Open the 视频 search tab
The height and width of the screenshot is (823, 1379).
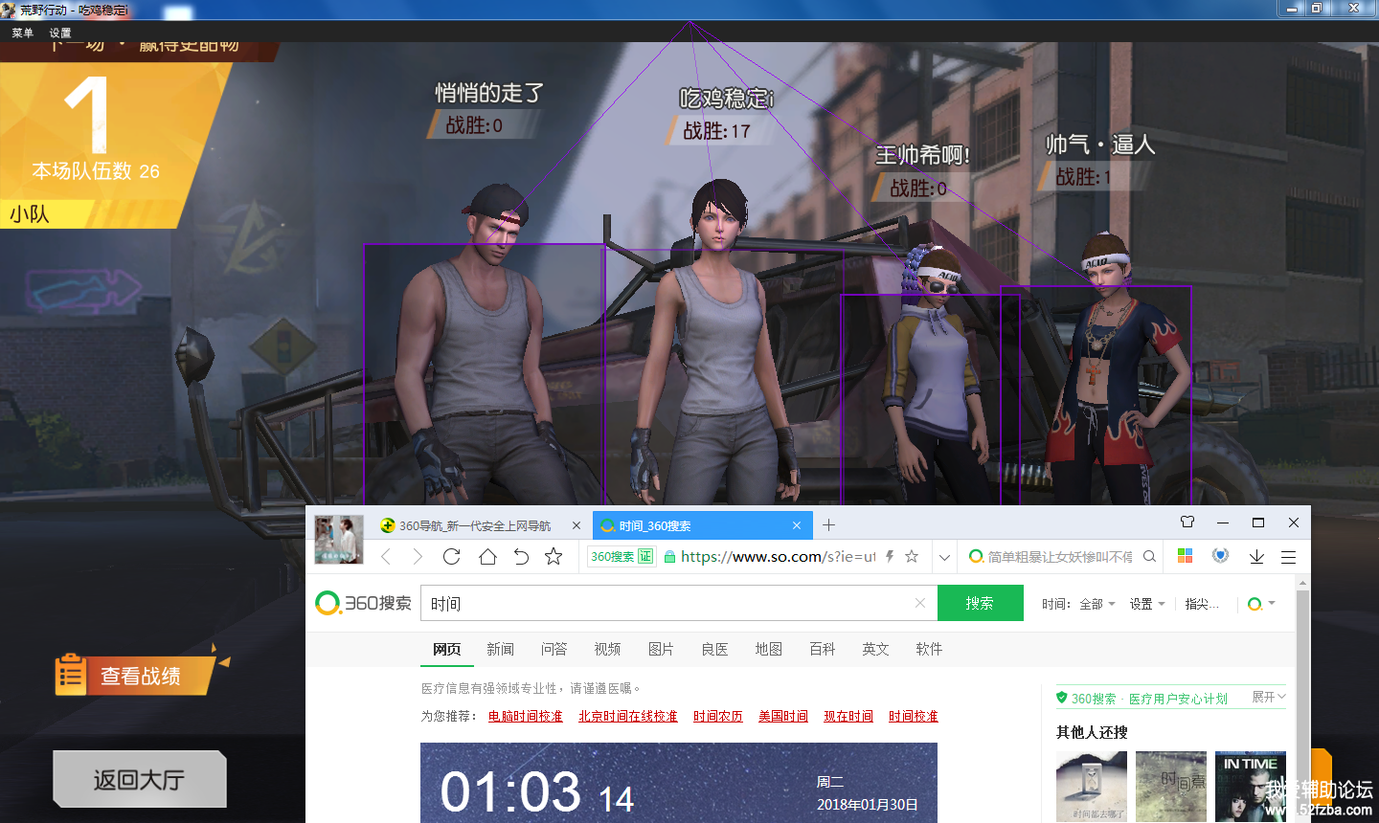click(608, 649)
